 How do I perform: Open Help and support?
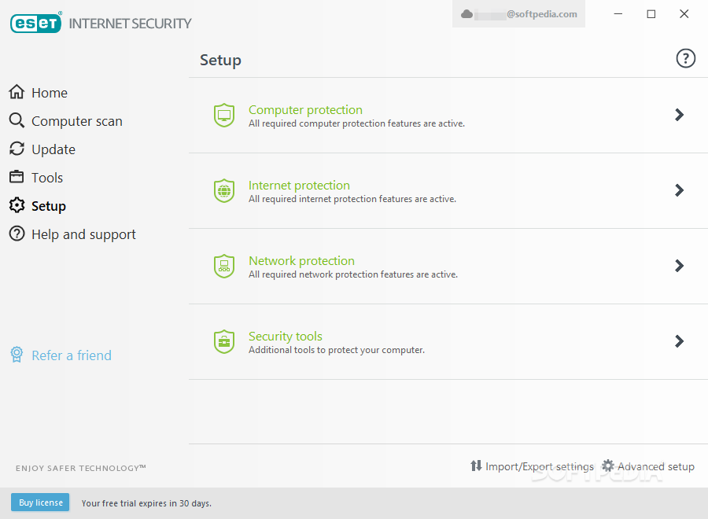tap(83, 234)
